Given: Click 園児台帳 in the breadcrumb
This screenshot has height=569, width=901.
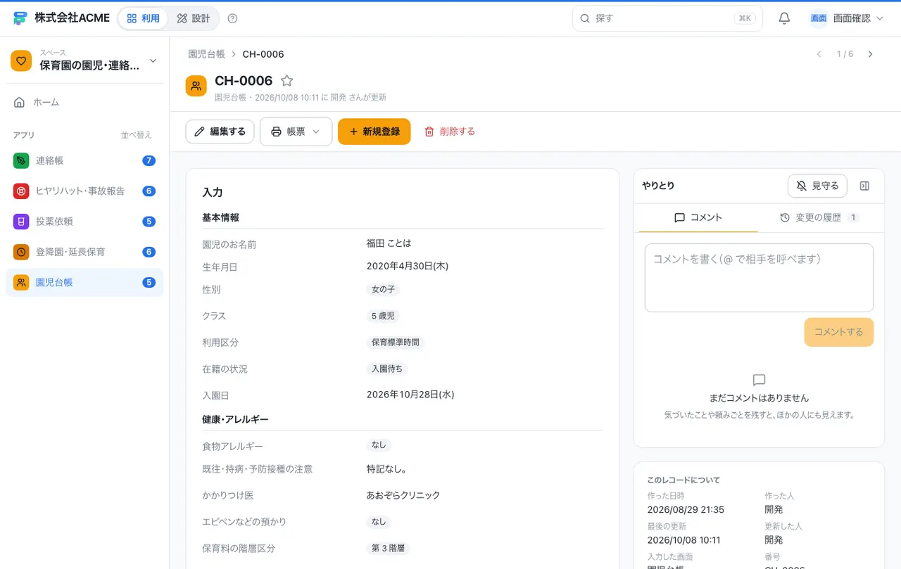Looking at the screenshot, I should tap(206, 54).
